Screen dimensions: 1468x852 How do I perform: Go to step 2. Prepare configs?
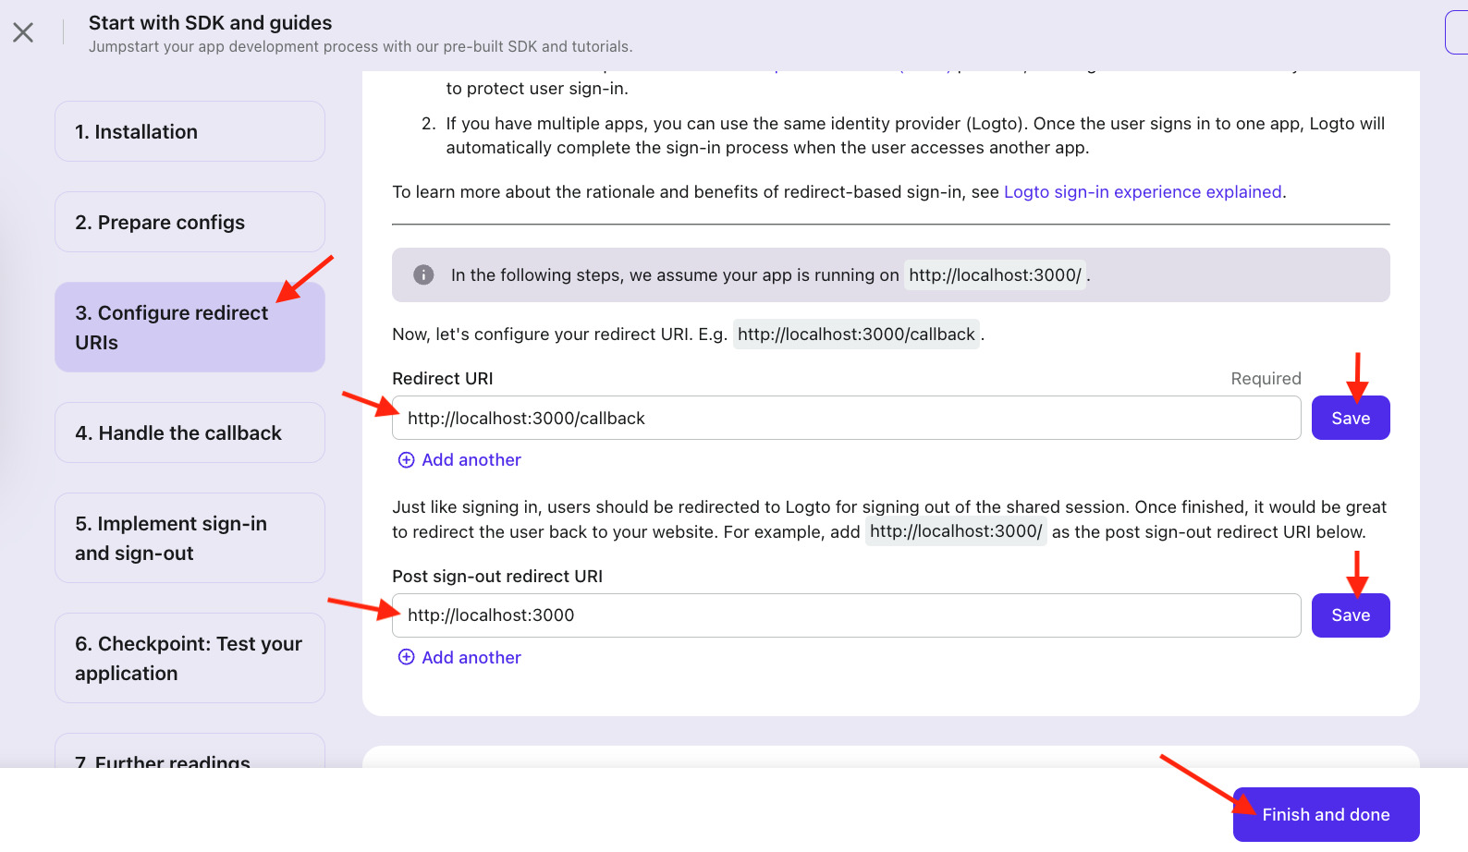190,222
